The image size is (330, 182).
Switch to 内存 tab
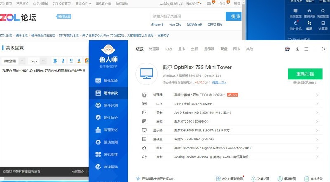point(169,49)
